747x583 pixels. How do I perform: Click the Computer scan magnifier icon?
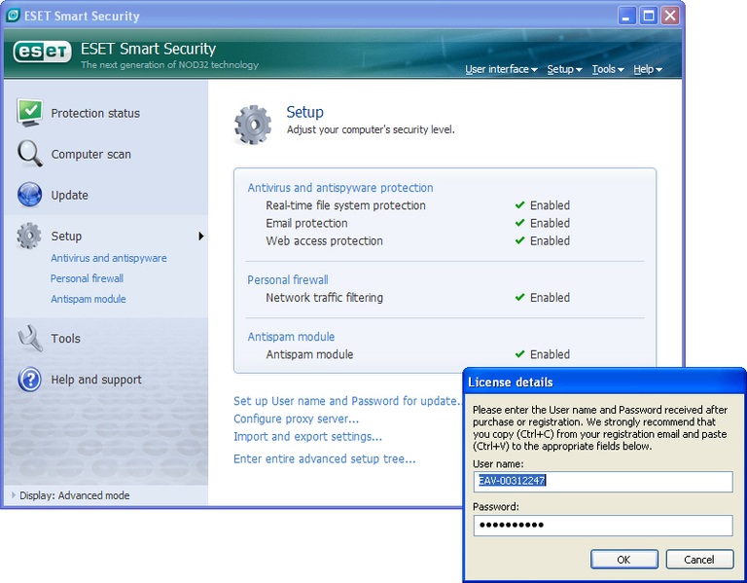pos(29,154)
